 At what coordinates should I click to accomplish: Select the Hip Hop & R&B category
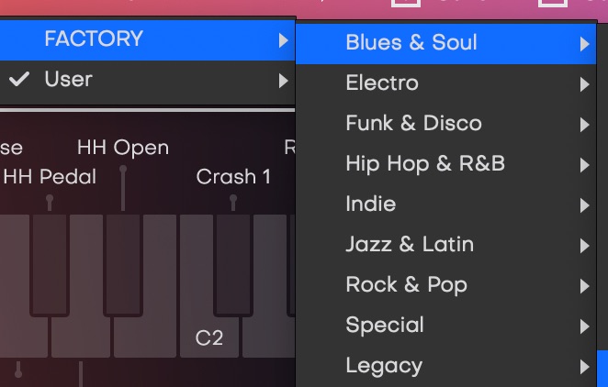click(x=425, y=164)
